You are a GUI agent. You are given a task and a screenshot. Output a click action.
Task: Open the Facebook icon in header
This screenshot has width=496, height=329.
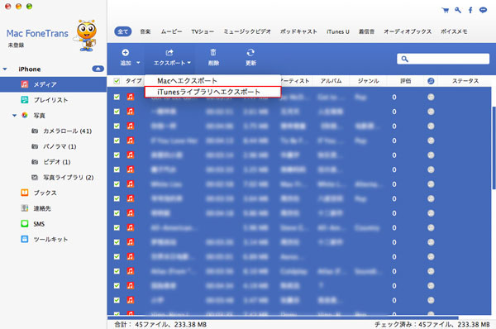pyautogui.click(x=470, y=11)
